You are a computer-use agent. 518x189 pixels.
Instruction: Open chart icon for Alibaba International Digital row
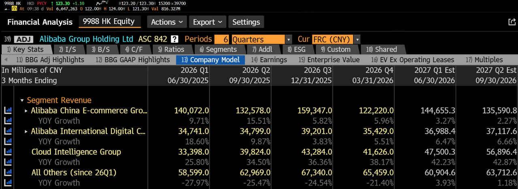[8, 131]
